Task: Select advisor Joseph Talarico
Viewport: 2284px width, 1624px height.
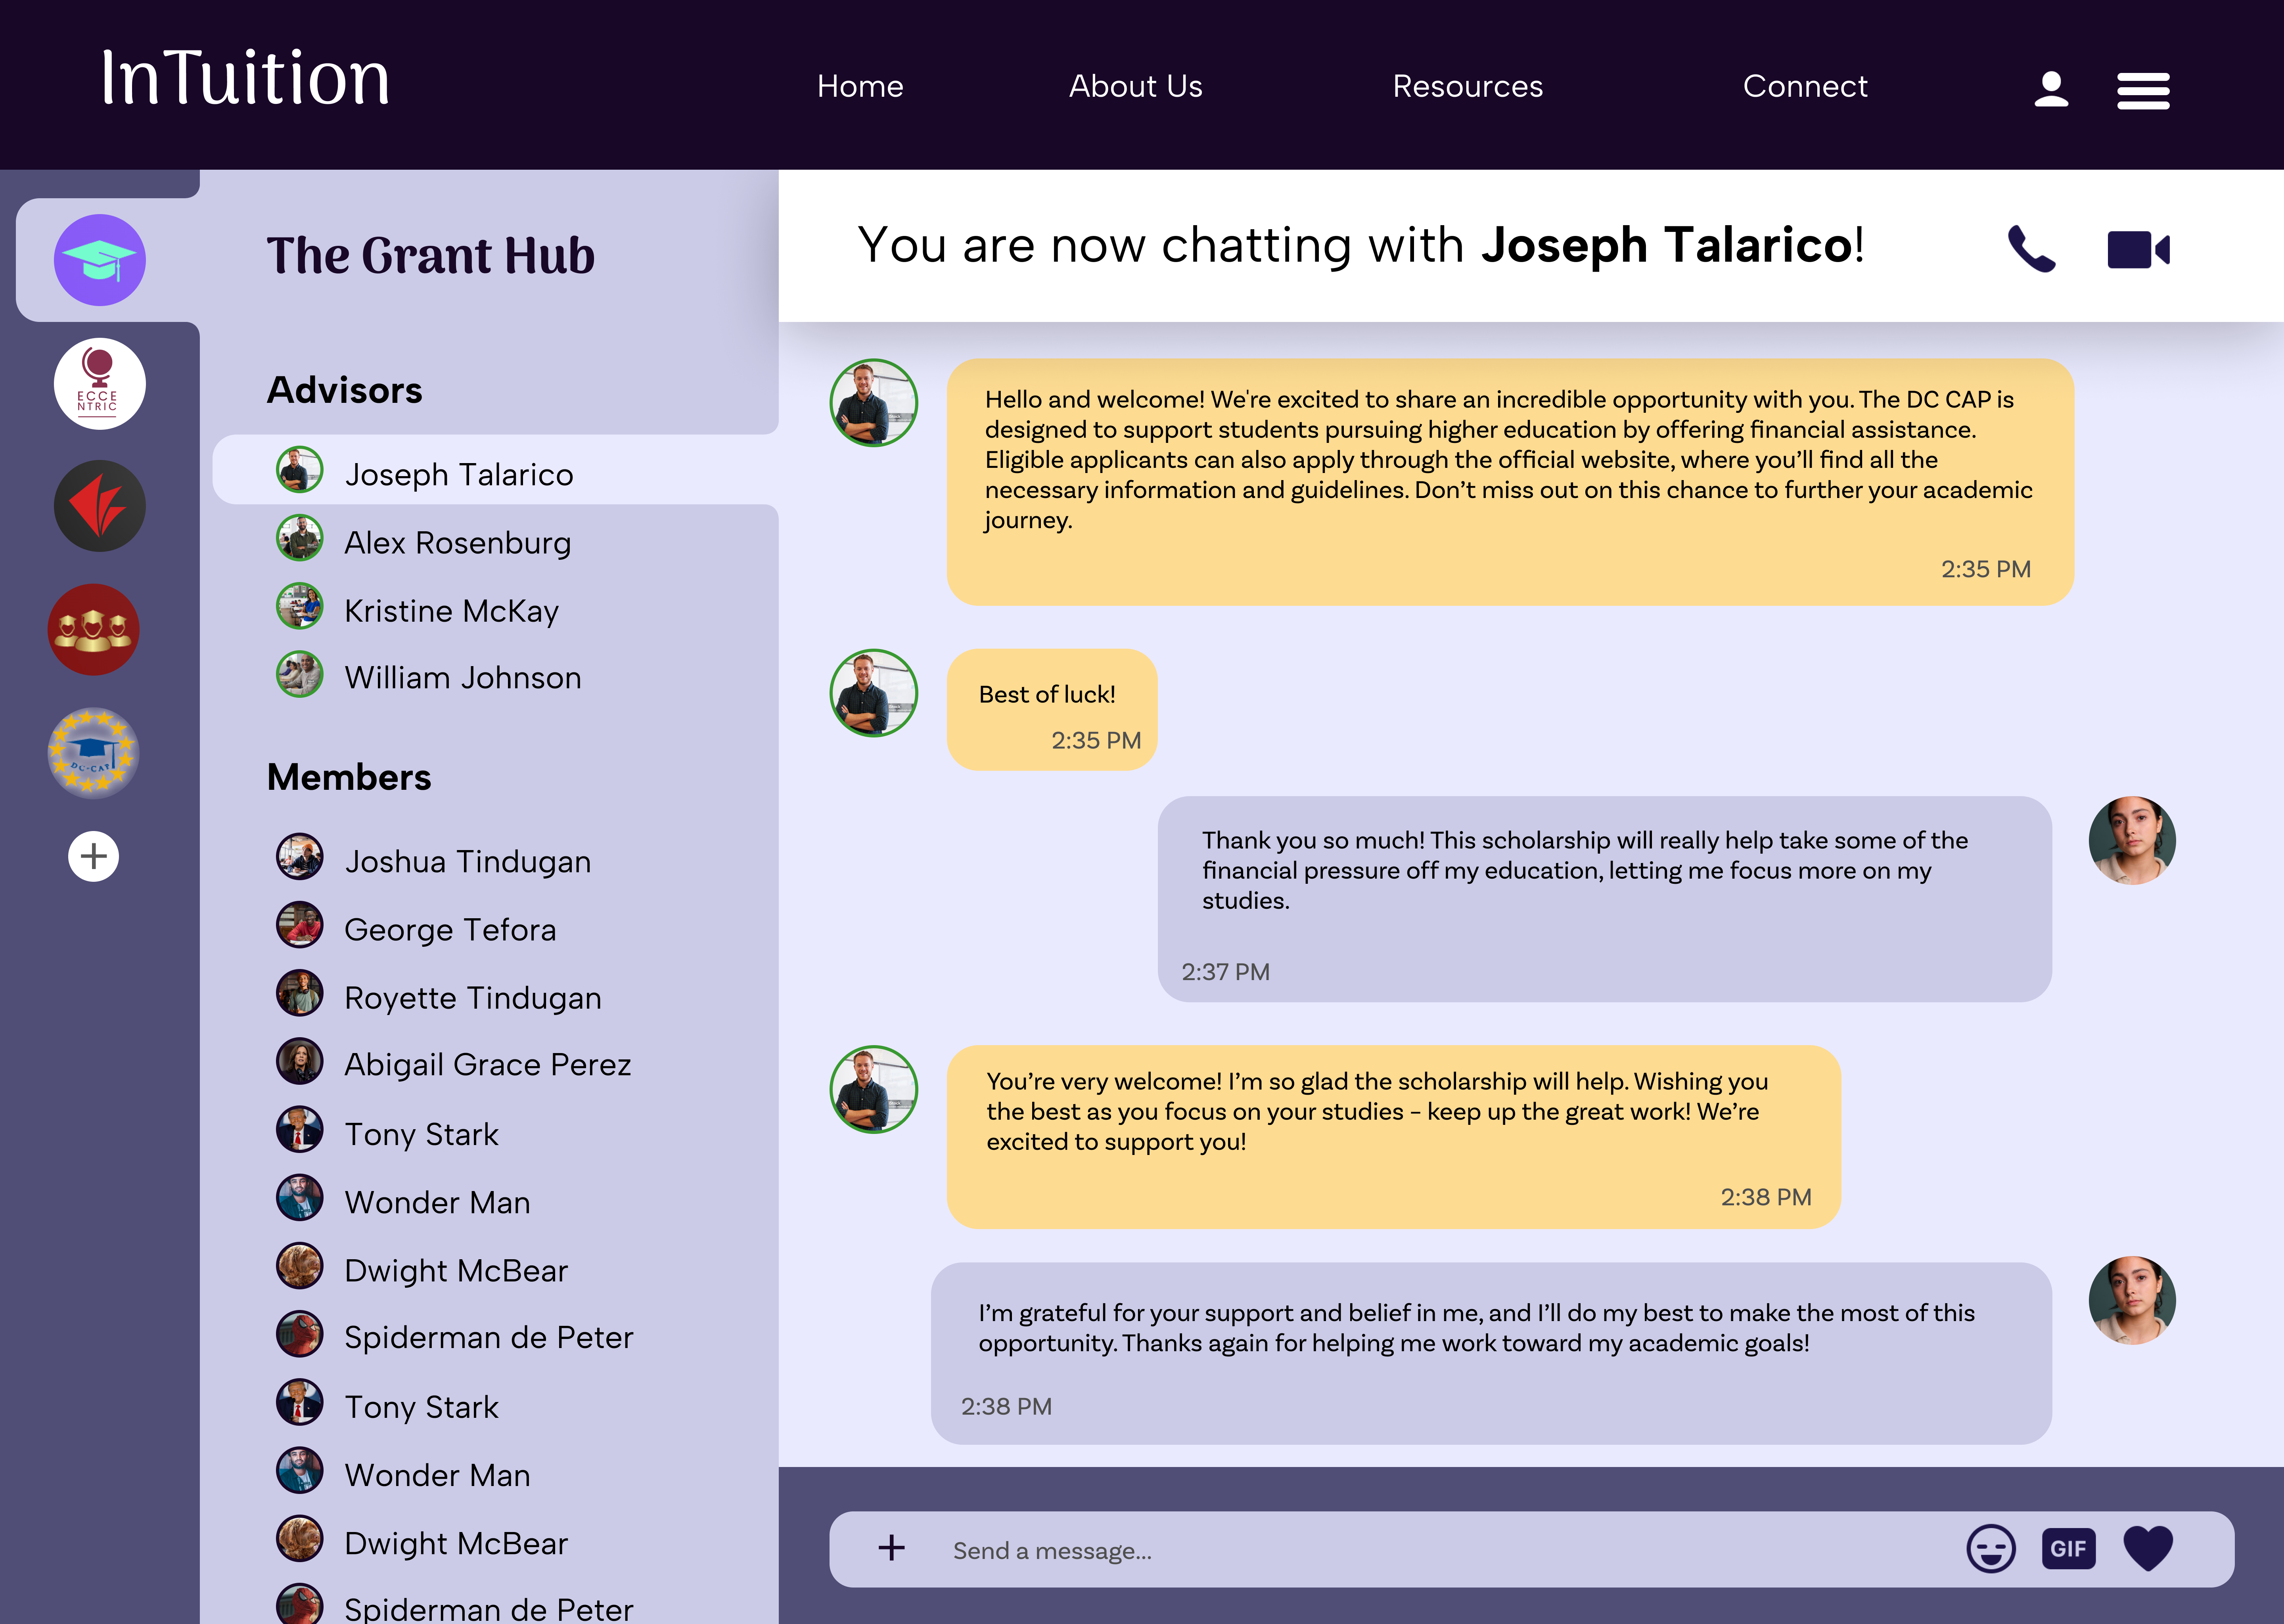Action: (496, 470)
